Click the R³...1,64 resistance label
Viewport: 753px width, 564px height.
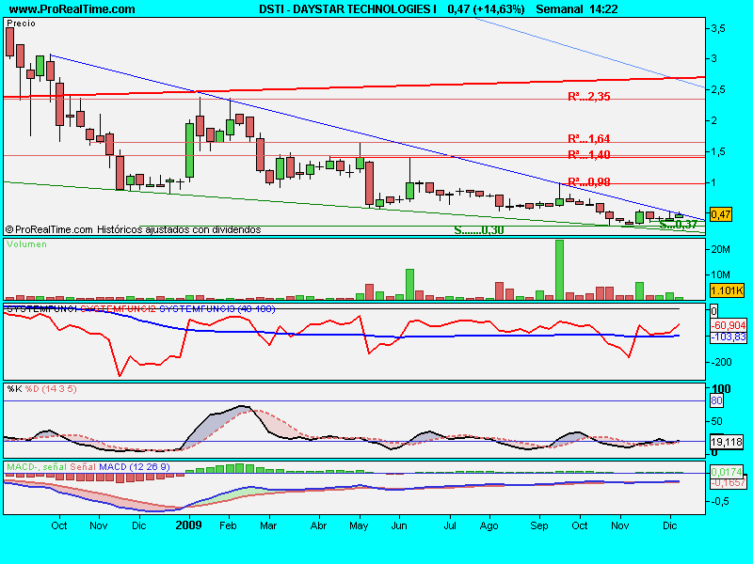[x=589, y=138]
